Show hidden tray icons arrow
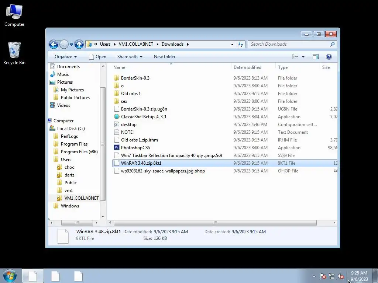378x283 pixels. click(314, 276)
